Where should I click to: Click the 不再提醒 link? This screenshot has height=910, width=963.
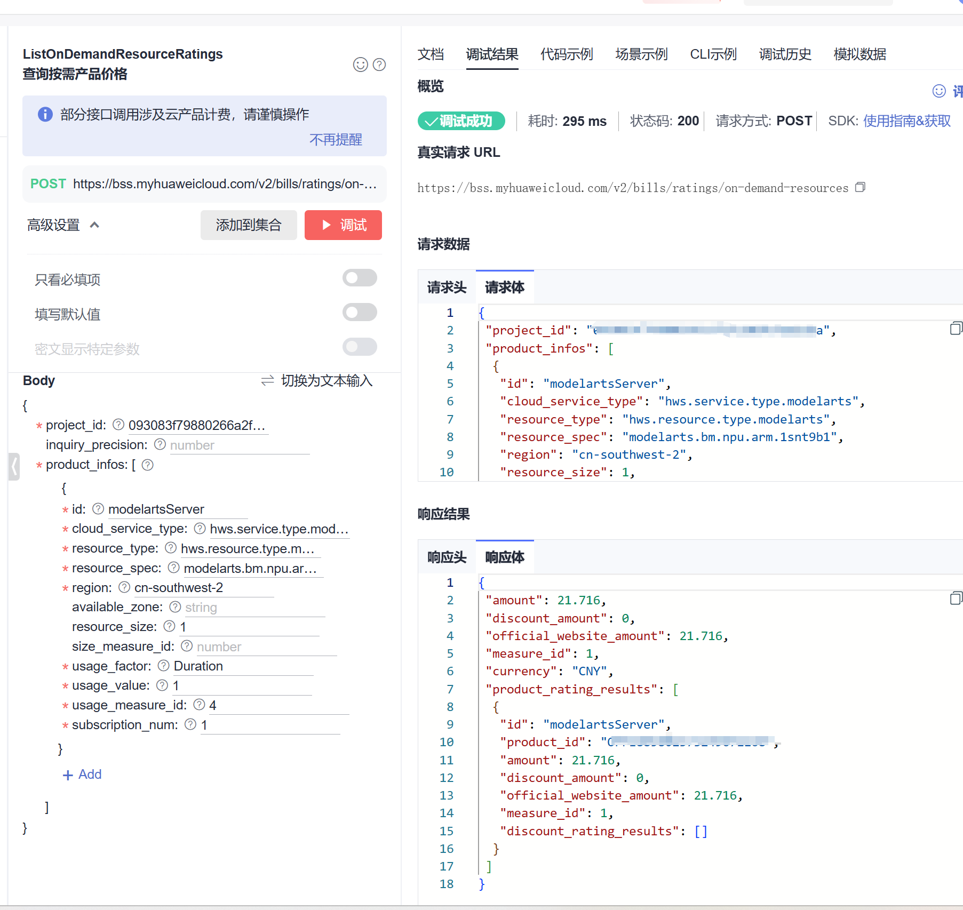click(x=336, y=140)
